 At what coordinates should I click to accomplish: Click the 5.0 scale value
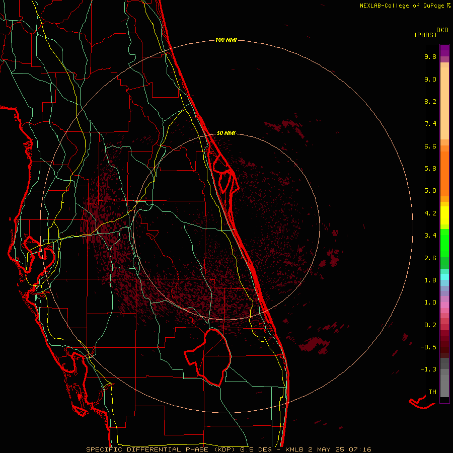(x=430, y=191)
